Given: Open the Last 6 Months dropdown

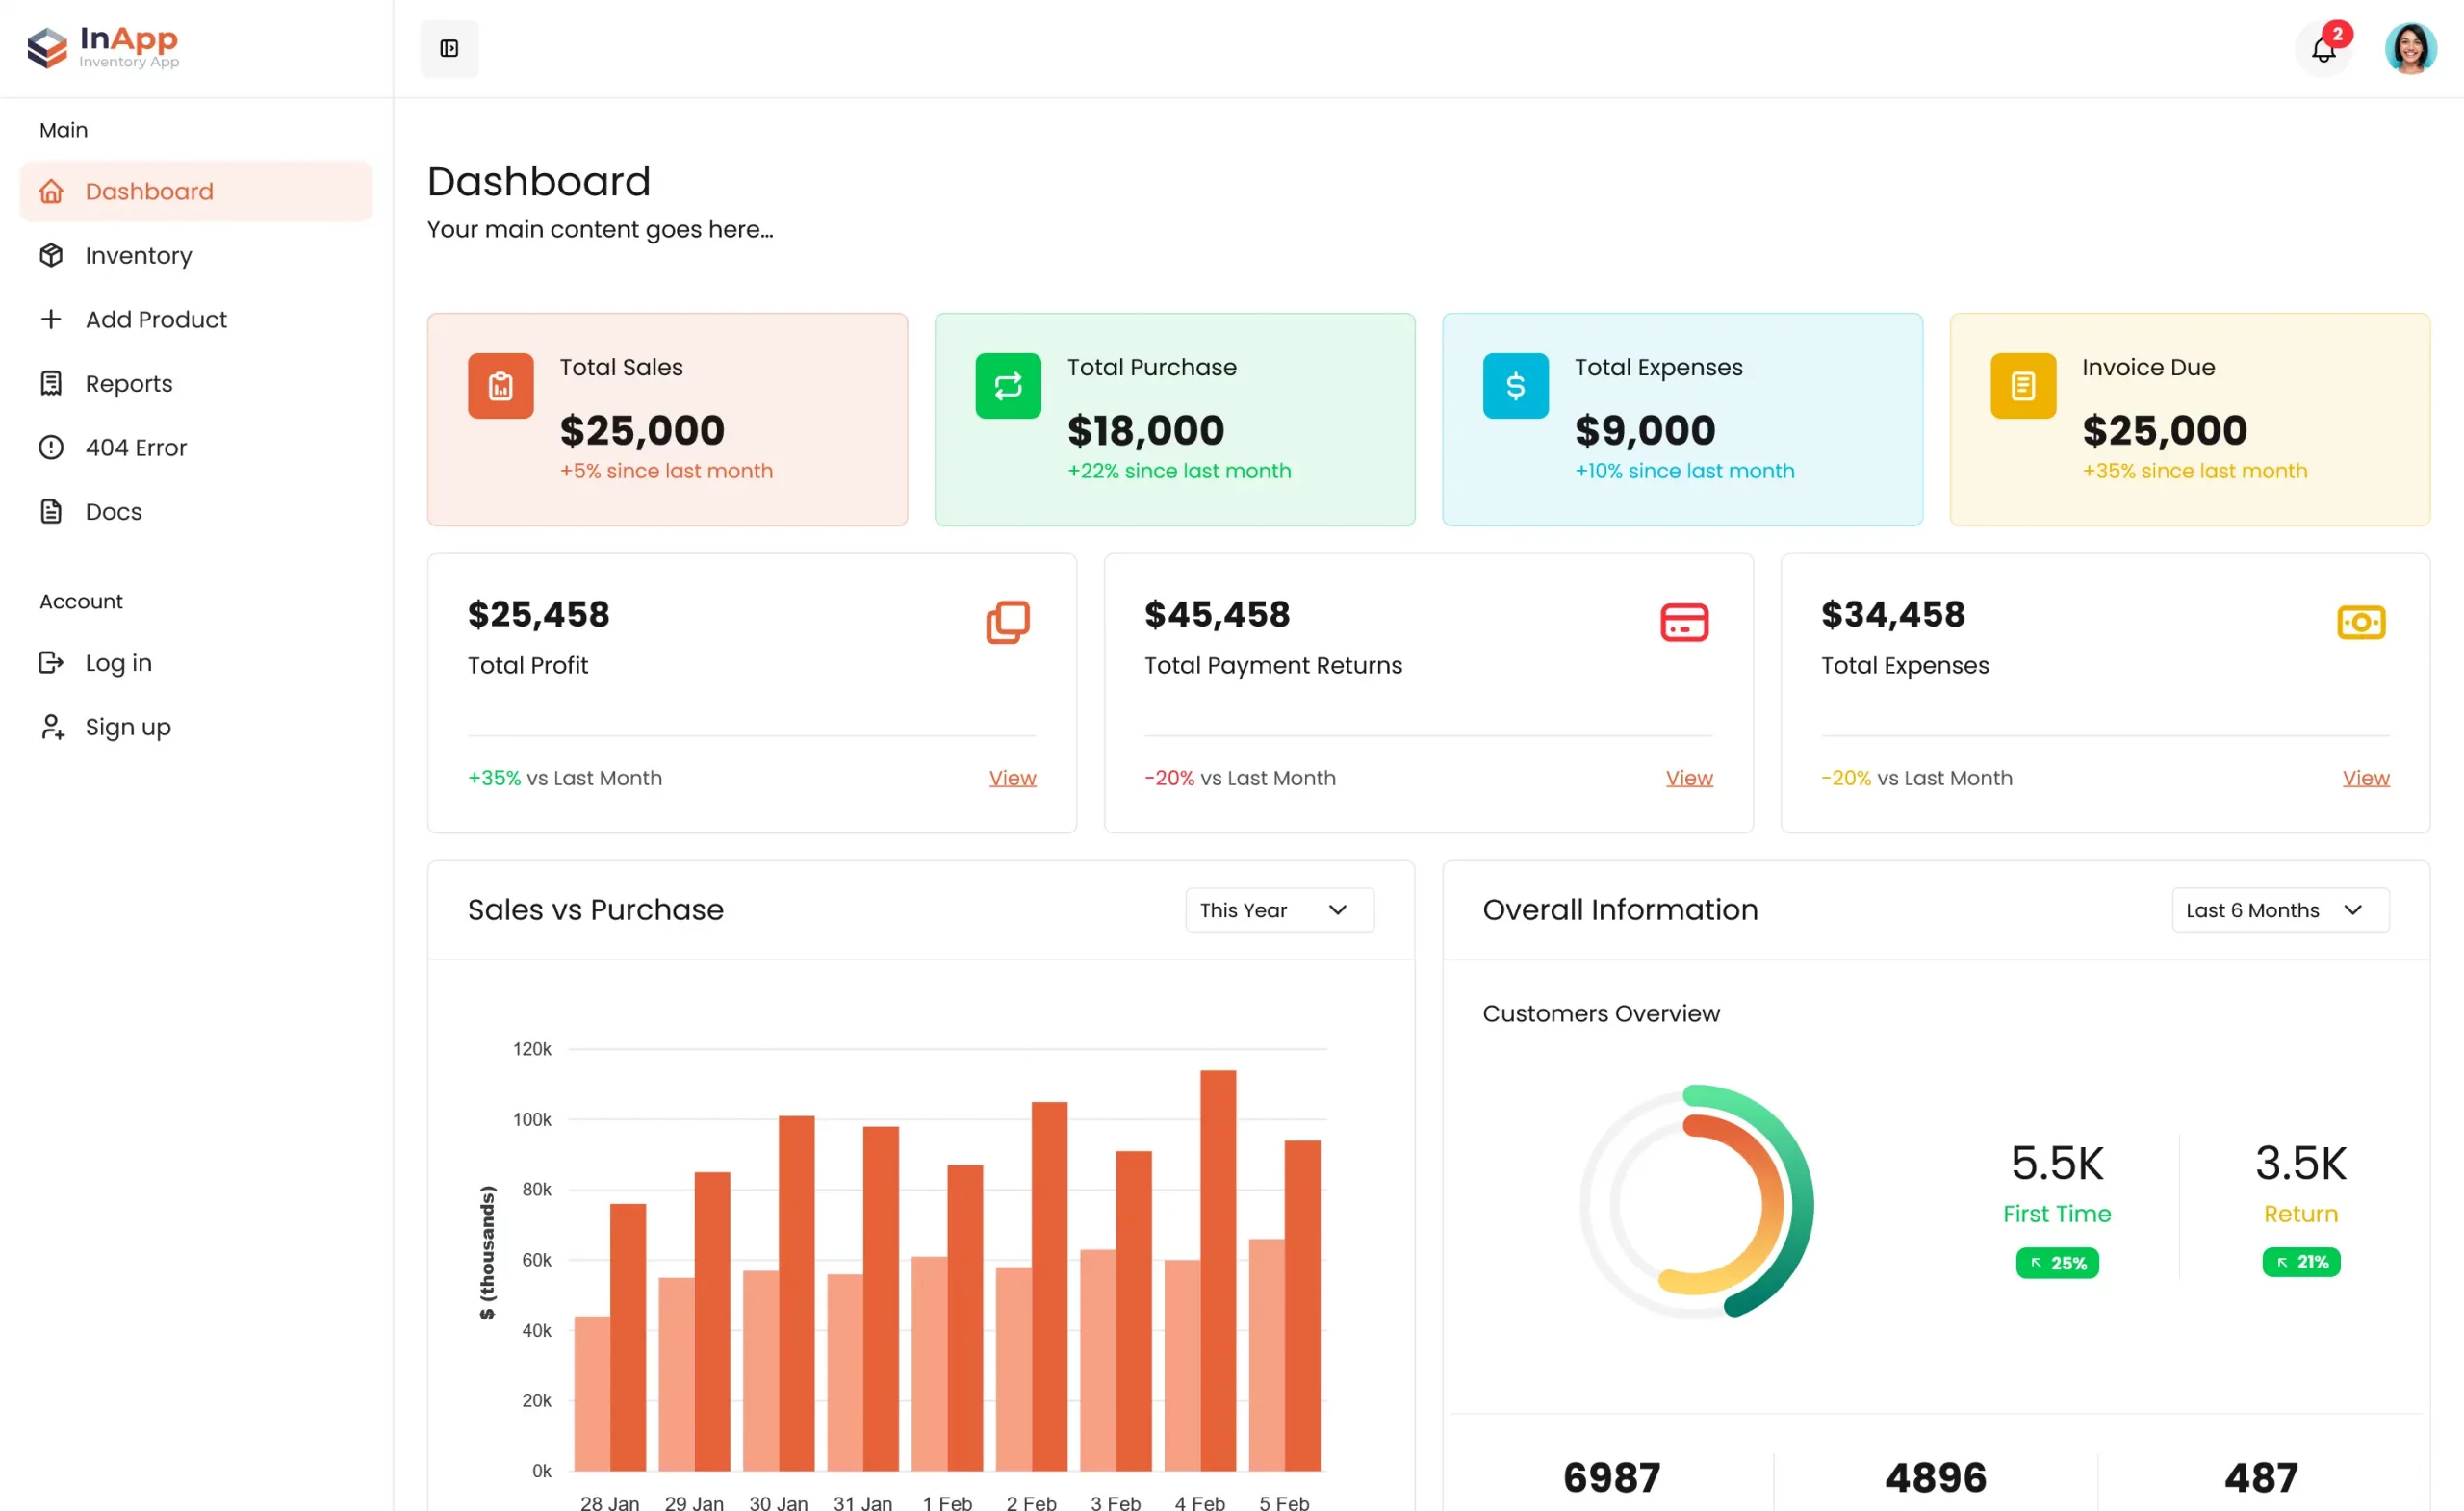Looking at the screenshot, I should pyautogui.click(x=2279, y=909).
